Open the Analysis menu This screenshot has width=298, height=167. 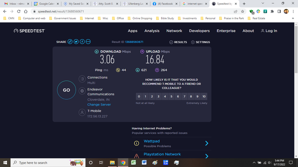[x=152, y=31]
